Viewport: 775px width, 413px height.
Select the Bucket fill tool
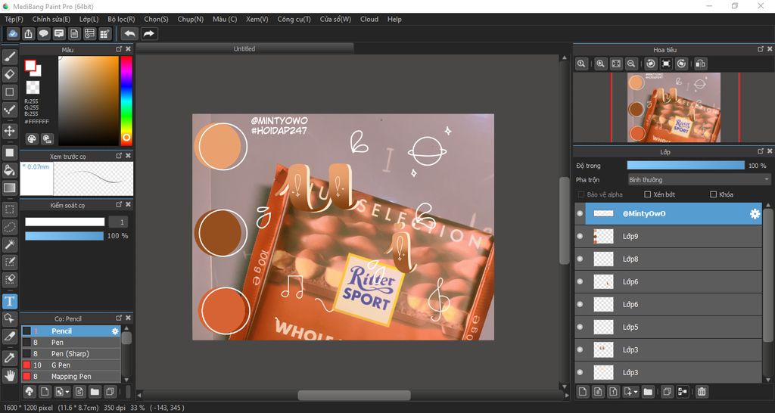coord(9,170)
